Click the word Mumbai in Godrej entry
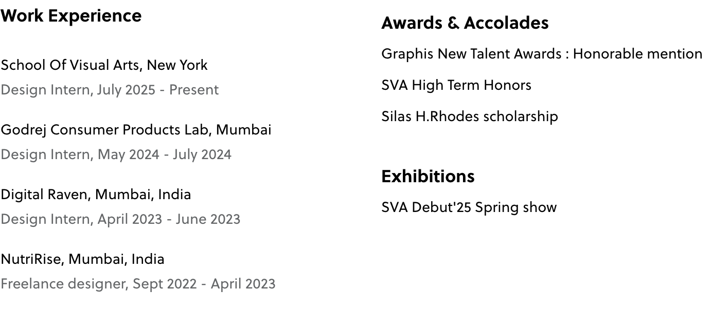 [243, 130]
